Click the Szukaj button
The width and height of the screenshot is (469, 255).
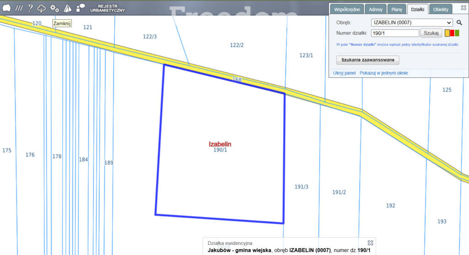coord(431,33)
